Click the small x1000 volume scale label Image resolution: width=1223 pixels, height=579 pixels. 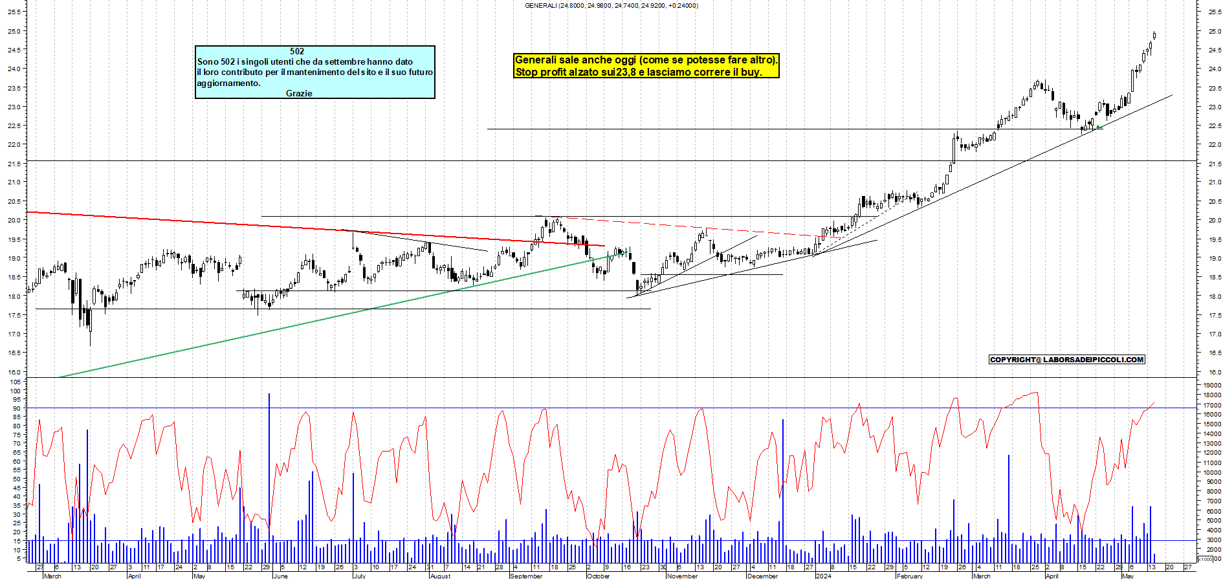pyautogui.click(x=1206, y=559)
